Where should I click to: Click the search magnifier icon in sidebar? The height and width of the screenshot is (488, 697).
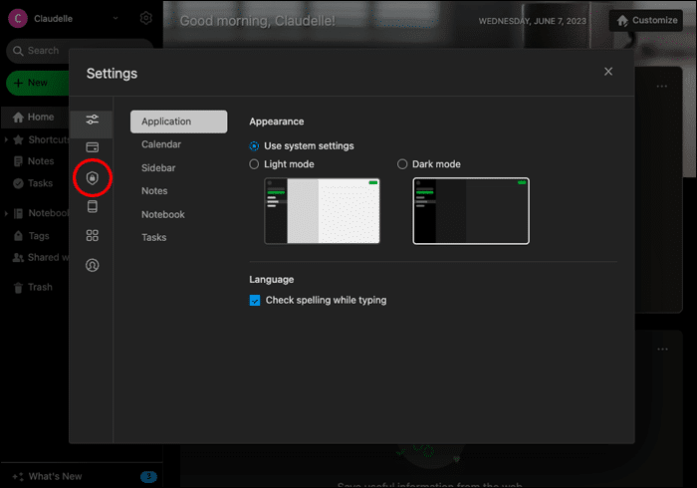pos(18,51)
